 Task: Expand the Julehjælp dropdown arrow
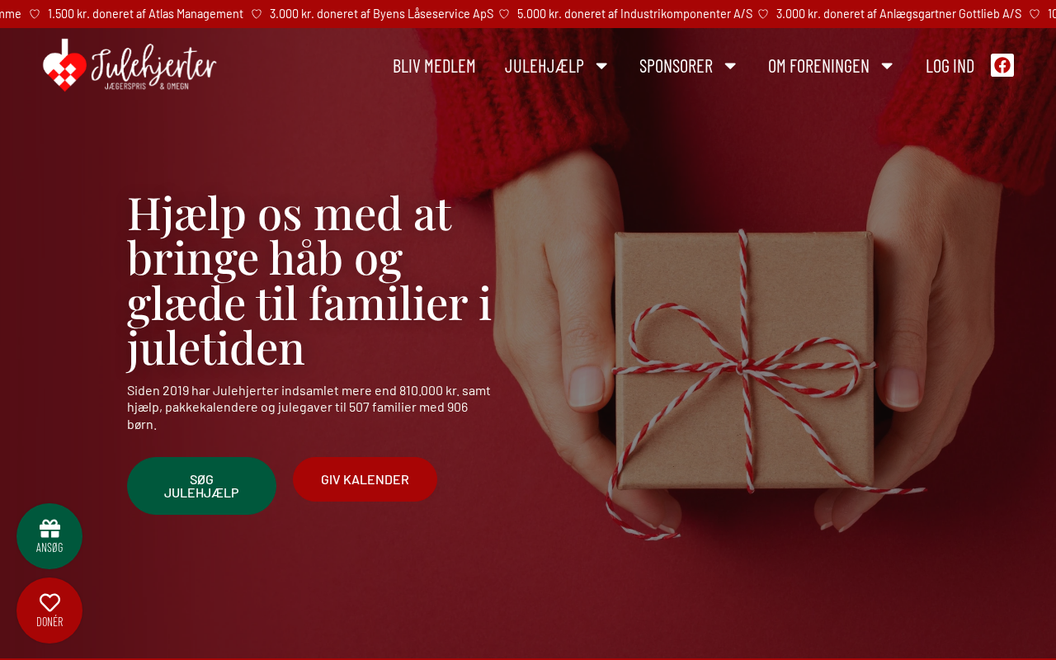(602, 66)
